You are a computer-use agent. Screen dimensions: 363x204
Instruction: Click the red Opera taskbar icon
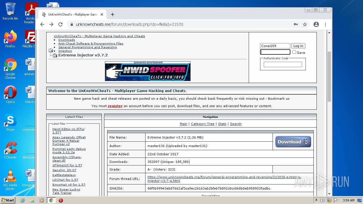pyautogui.click(x=61, y=200)
